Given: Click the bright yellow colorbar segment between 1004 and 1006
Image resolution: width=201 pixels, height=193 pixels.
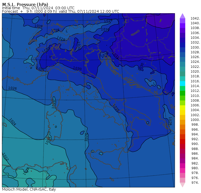Looking at the screenshot, I should tap(182, 108).
